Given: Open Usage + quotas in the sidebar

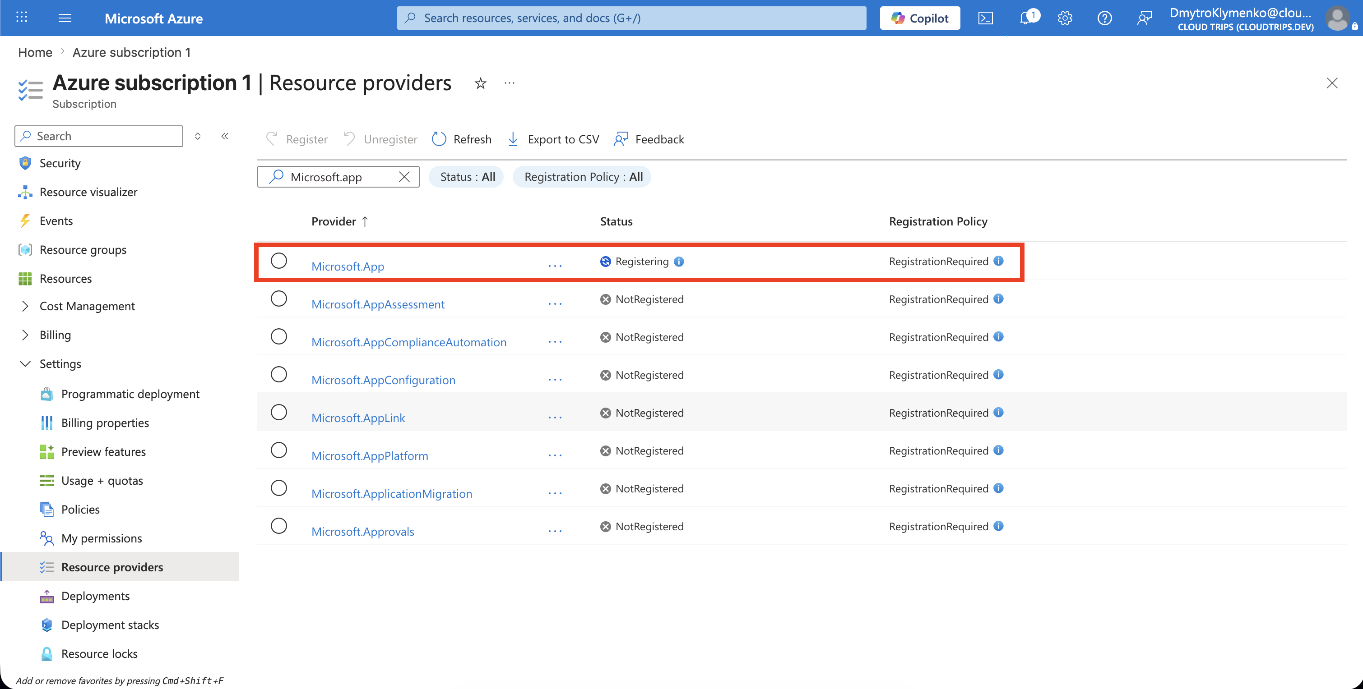Looking at the screenshot, I should [x=102, y=480].
